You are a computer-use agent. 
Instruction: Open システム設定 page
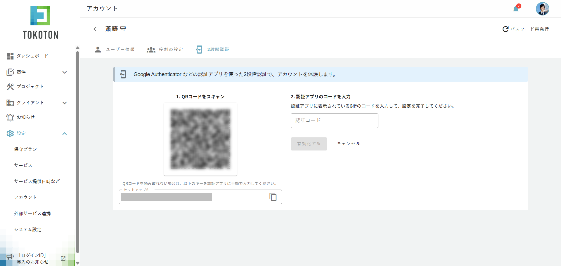click(28, 230)
